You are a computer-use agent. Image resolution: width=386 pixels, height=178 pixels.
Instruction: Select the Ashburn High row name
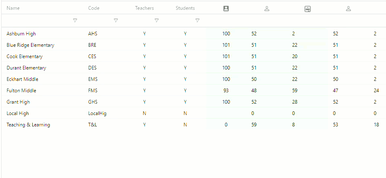coord(21,34)
